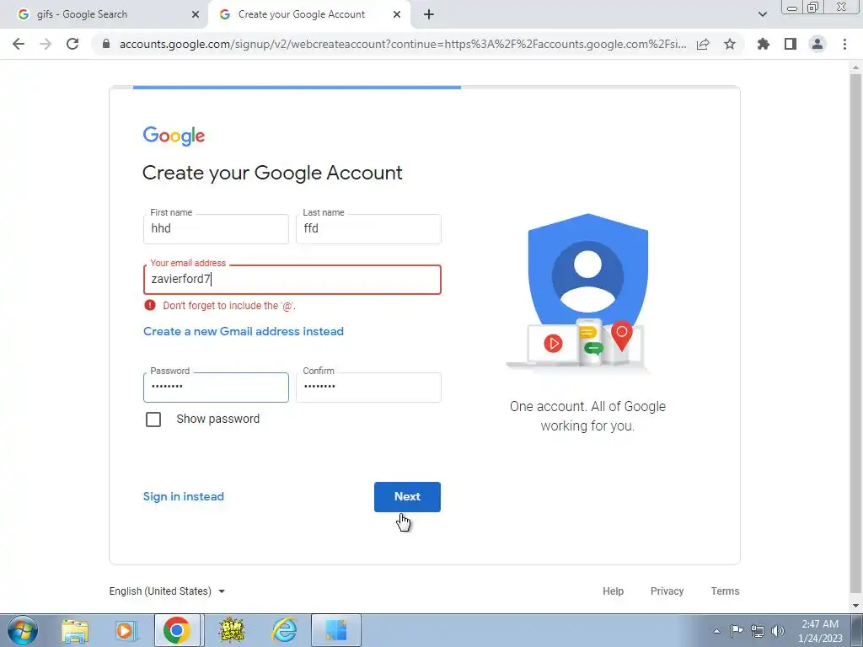Open the English (United States) language dropdown

point(168,591)
